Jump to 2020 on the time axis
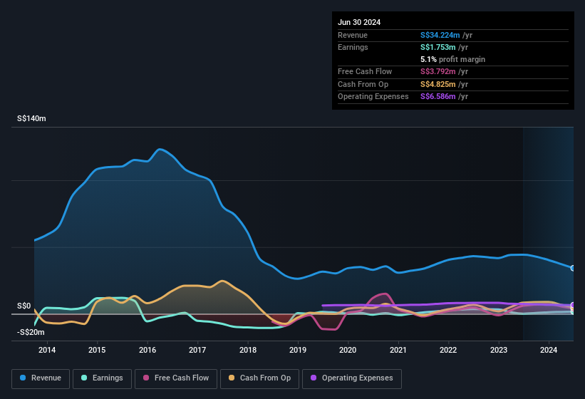585x399 pixels. [348, 350]
